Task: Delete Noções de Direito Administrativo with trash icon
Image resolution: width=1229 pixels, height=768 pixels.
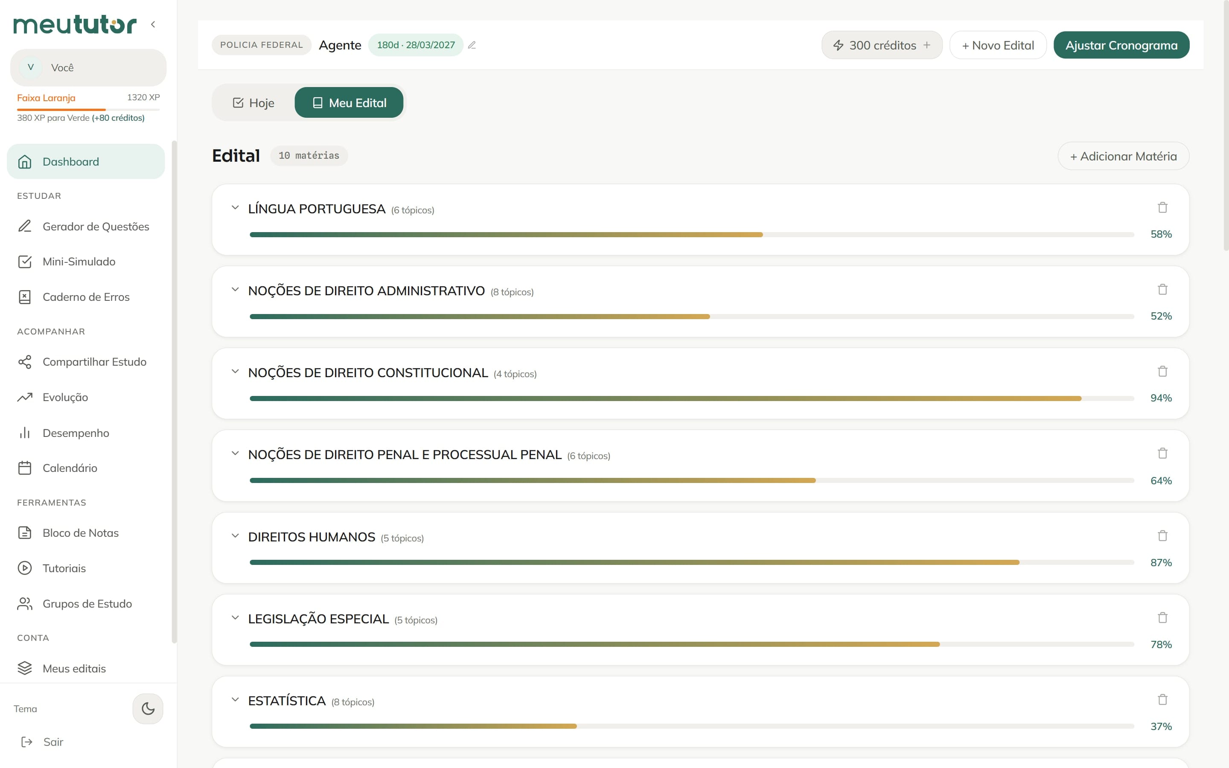Action: 1162,289
